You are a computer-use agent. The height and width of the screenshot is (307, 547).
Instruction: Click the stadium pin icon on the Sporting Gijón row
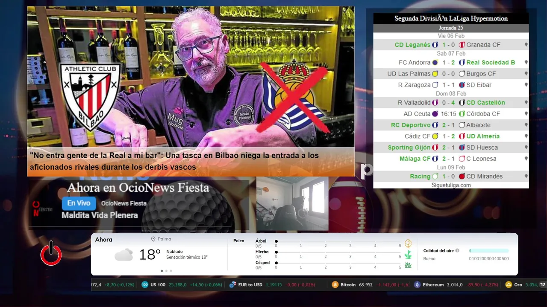[526, 148]
